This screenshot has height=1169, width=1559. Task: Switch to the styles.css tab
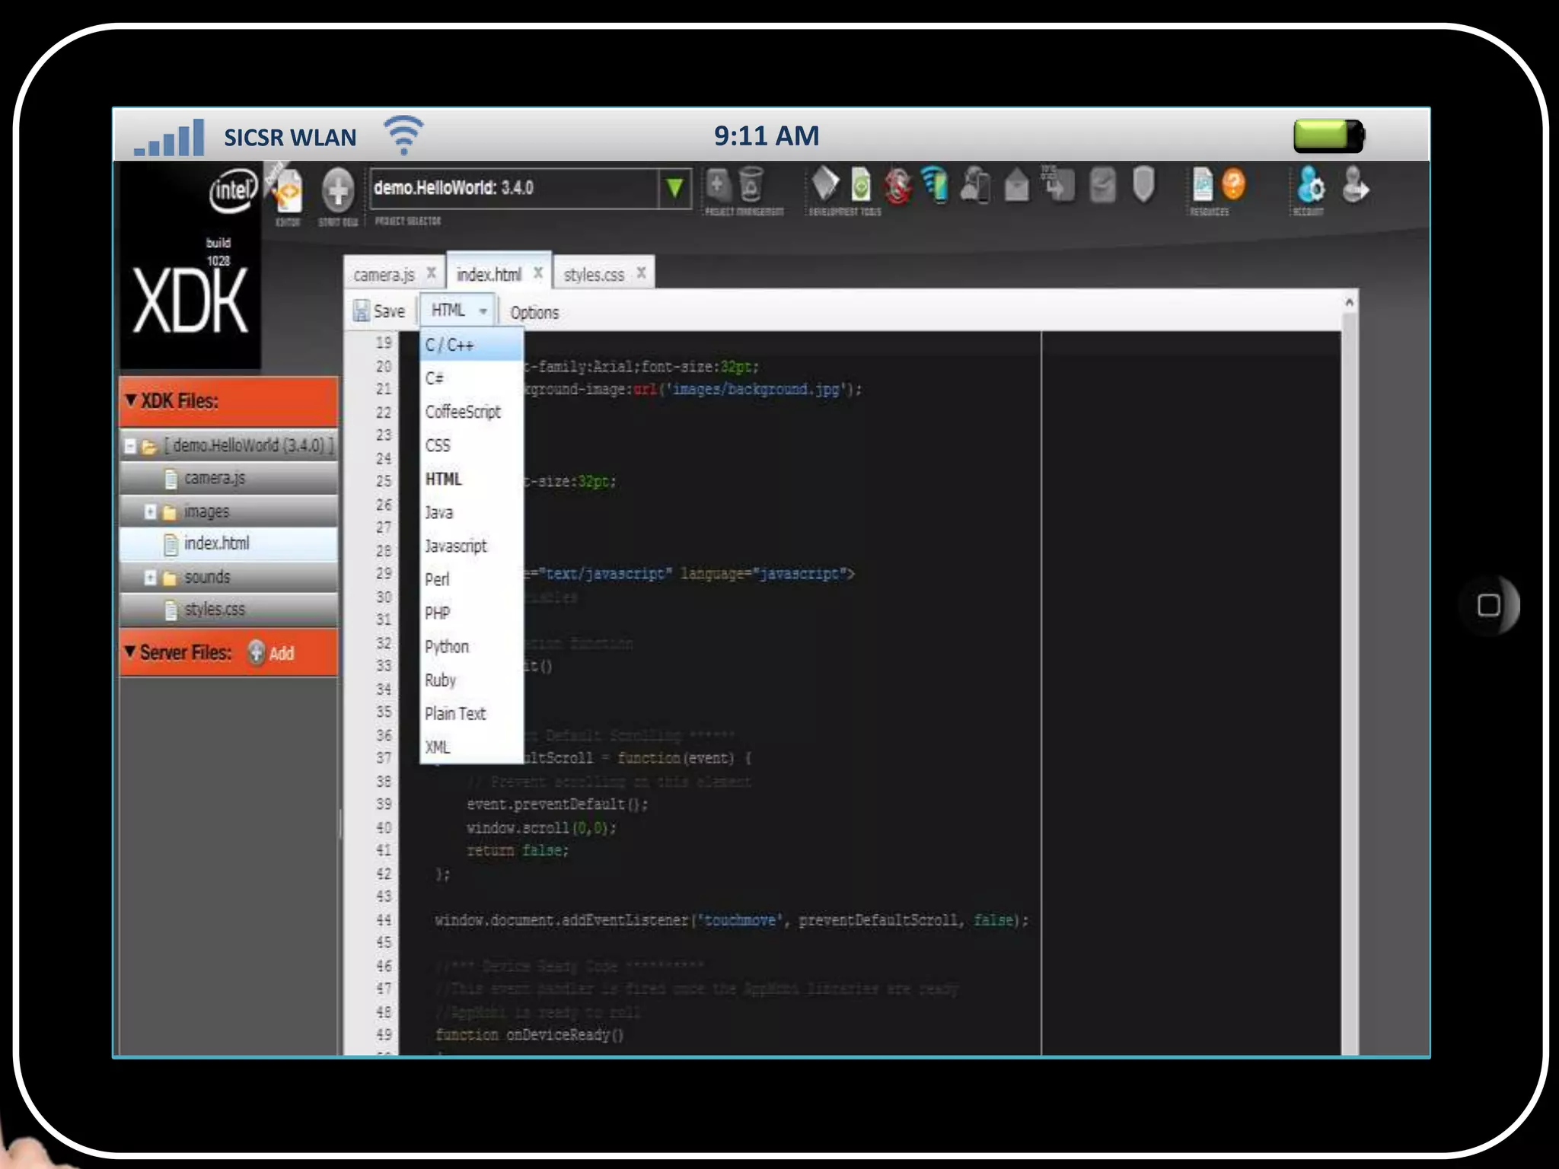click(x=593, y=275)
